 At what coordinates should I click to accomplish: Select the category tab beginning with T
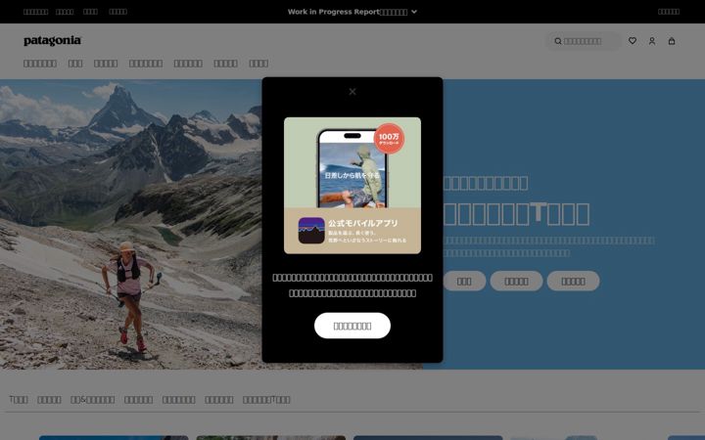click(19, 399)
